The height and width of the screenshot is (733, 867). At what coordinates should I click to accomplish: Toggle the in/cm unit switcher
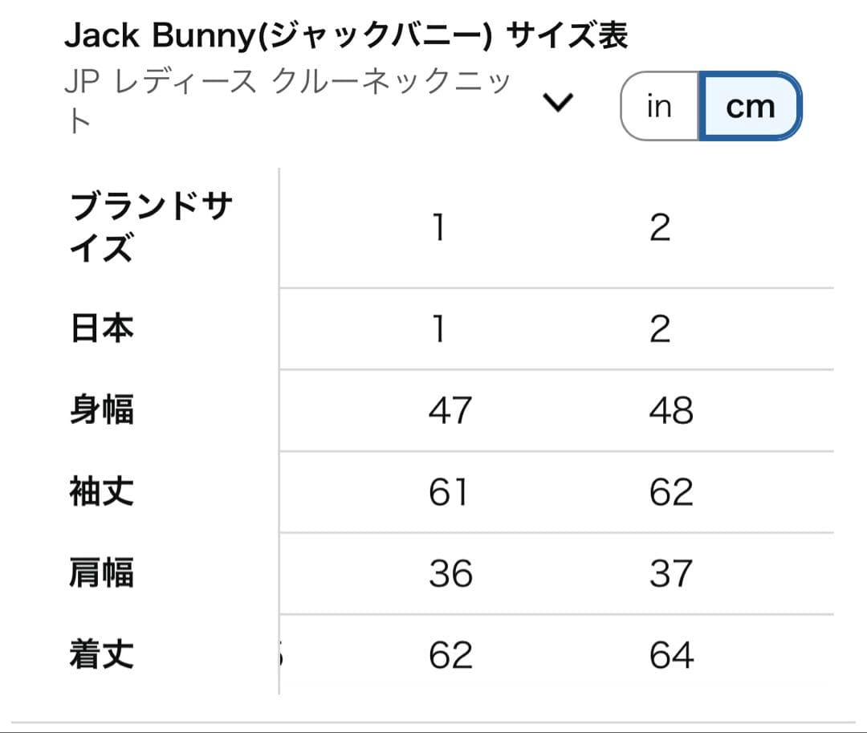click(x=710, y=105)
